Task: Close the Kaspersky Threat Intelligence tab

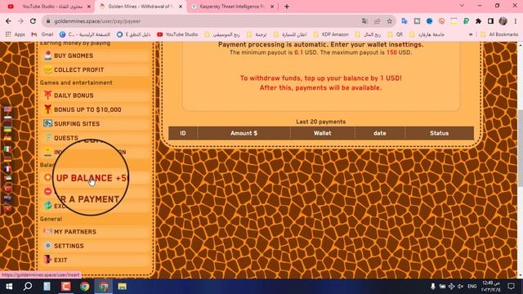Action: (272, 7)
